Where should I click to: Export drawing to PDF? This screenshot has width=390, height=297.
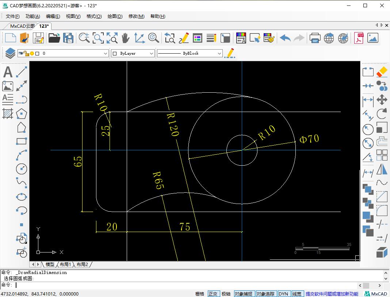pos(359,38)
